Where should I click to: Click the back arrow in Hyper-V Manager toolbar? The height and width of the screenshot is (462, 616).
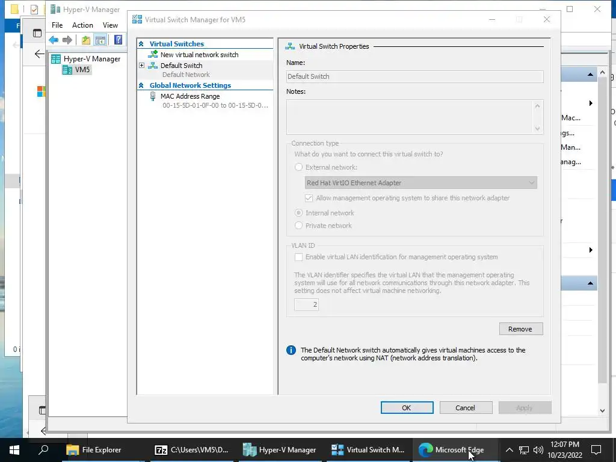point(54,40)
